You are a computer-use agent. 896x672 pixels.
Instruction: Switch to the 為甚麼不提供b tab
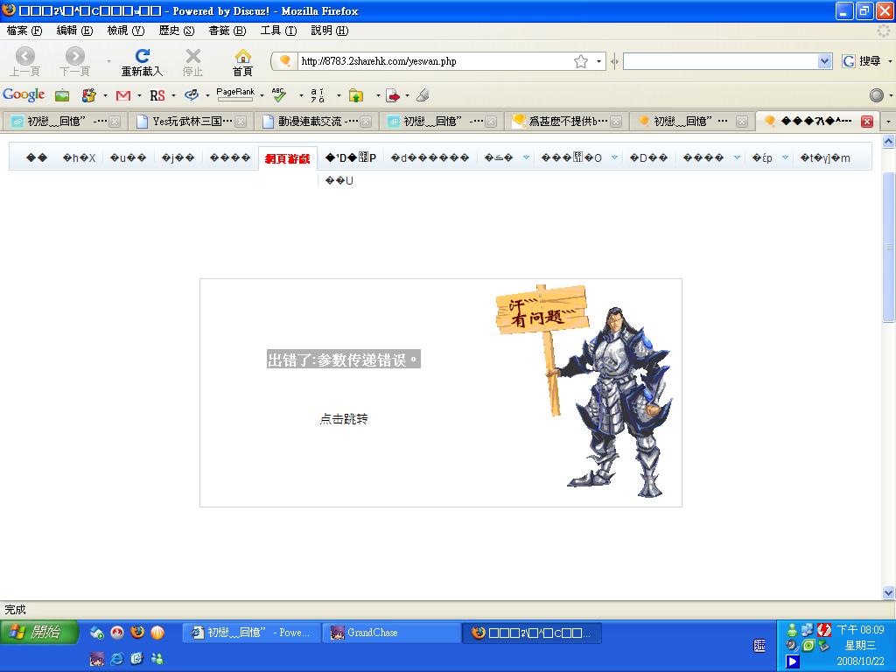[x=566, y=121]
